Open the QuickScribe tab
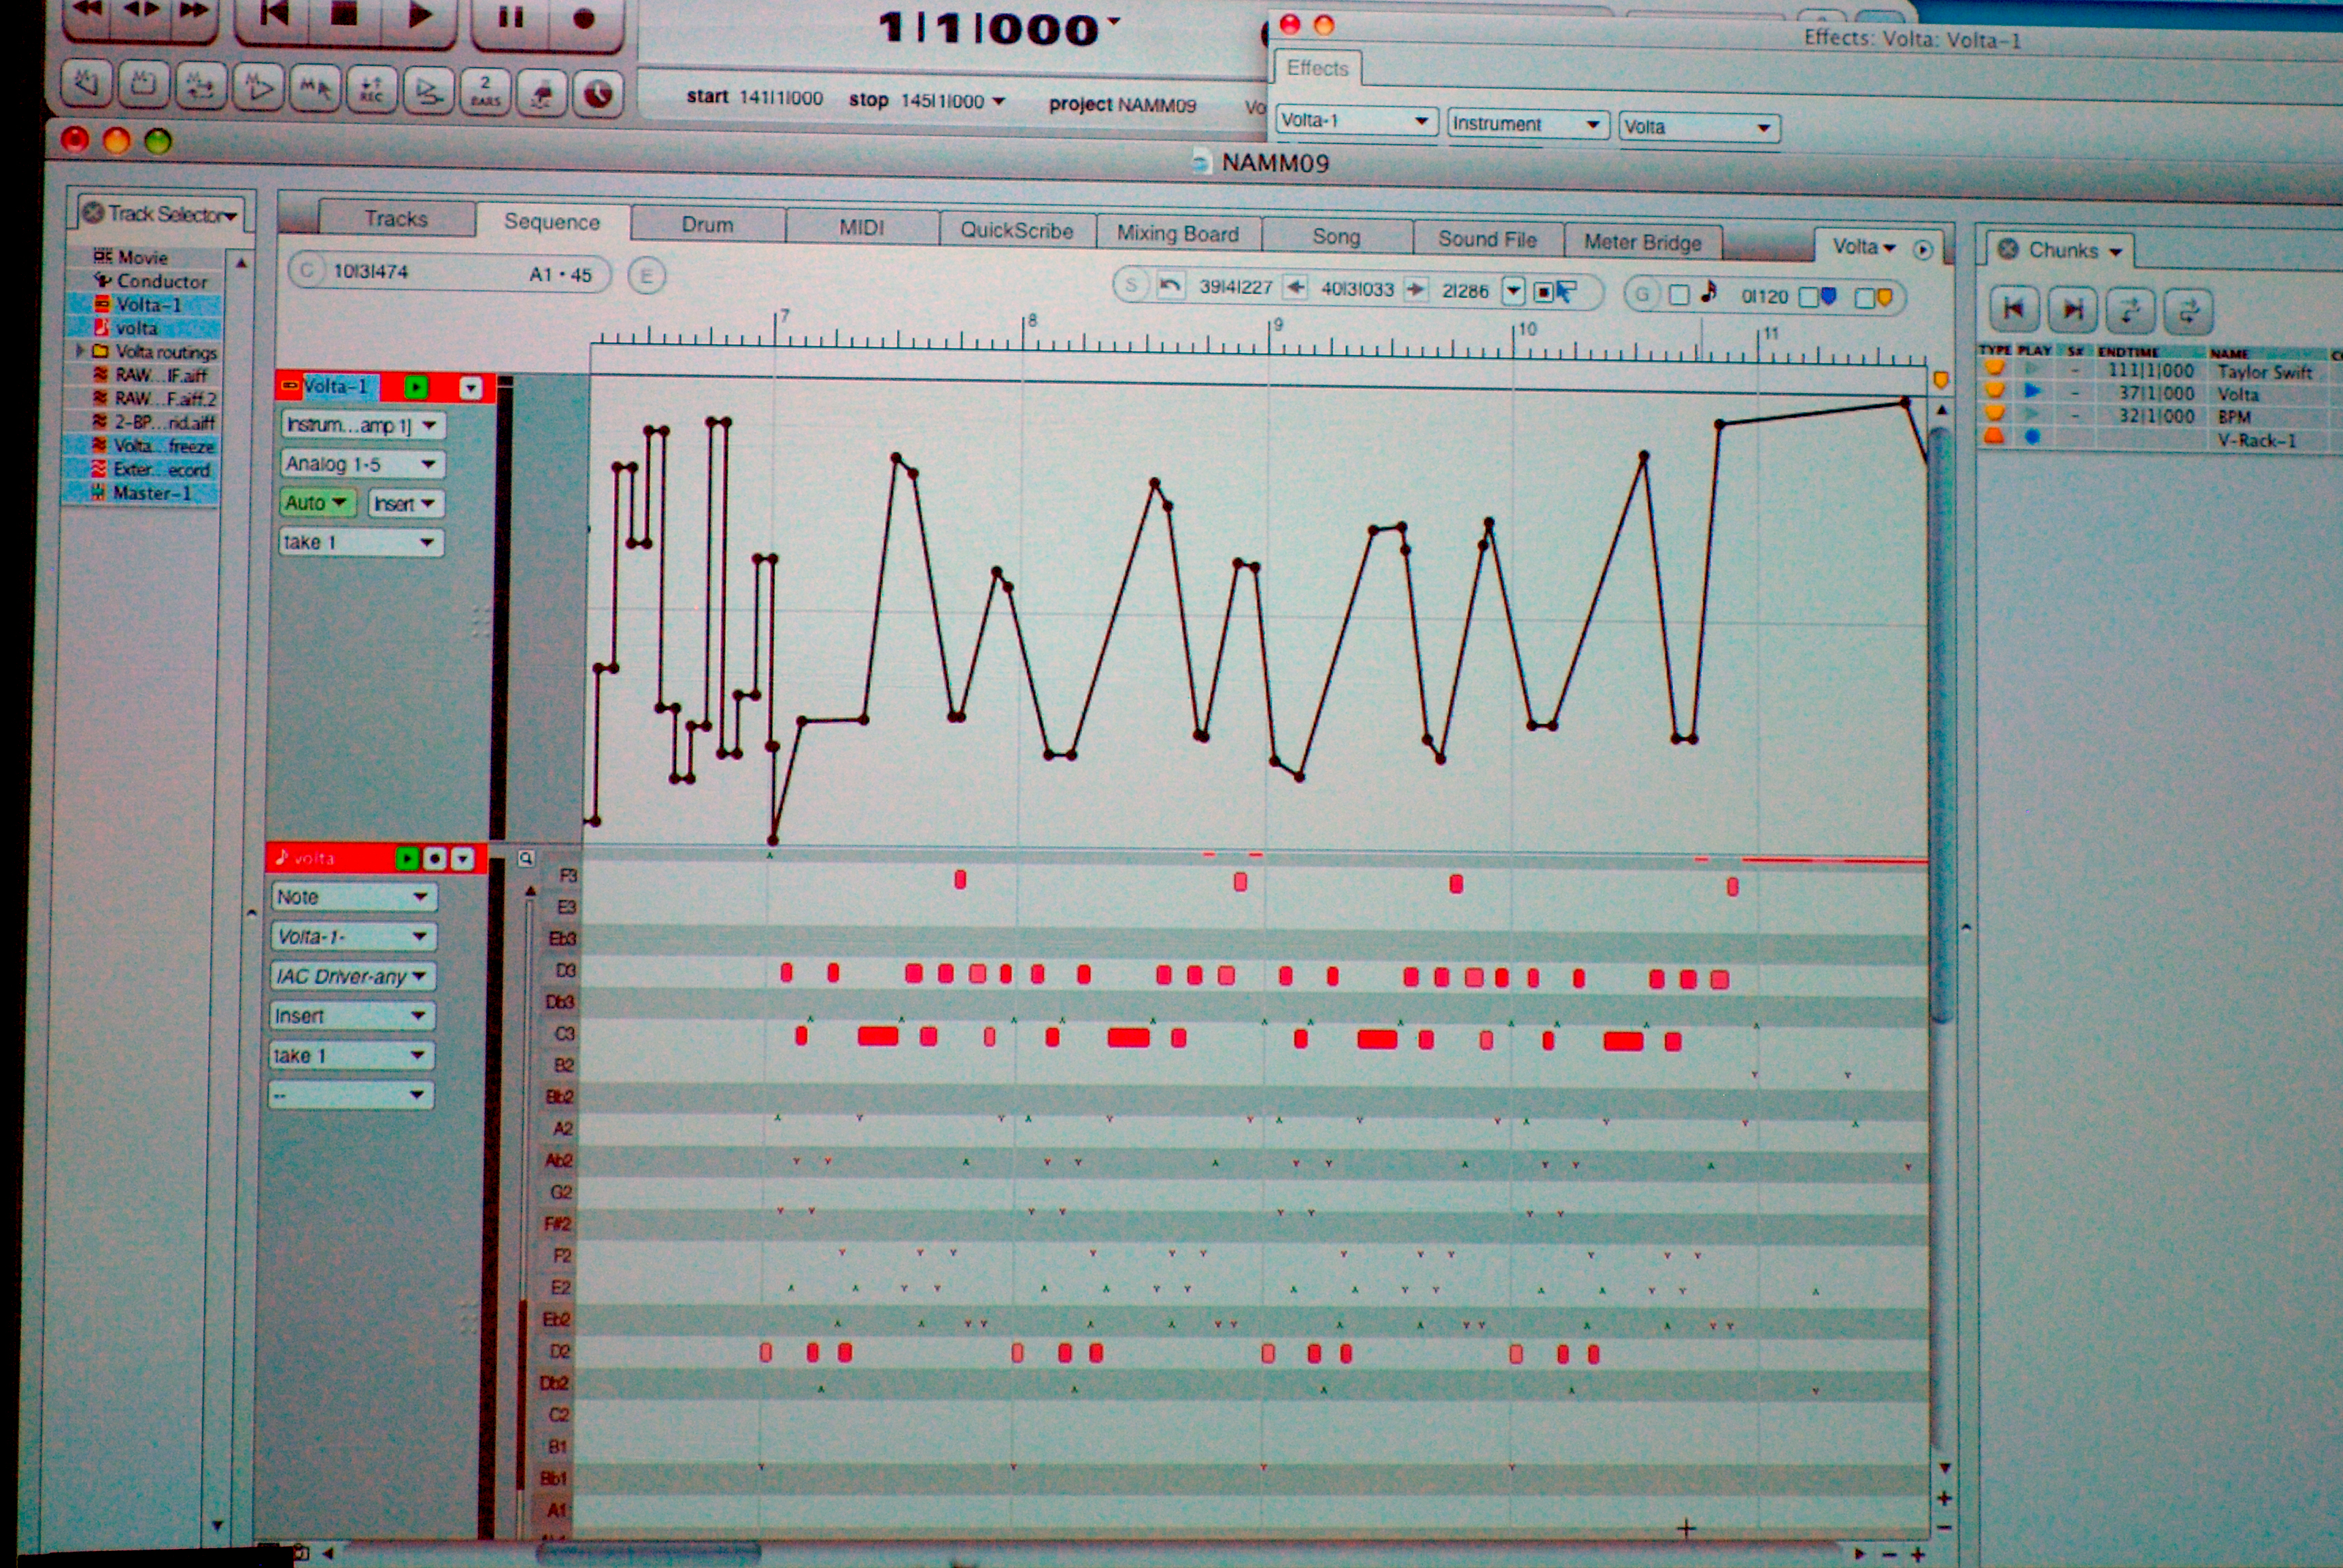Image resolution: width=2343 pixels, height=1568 pixels. pyautogui.click(x=1016, y=230)
